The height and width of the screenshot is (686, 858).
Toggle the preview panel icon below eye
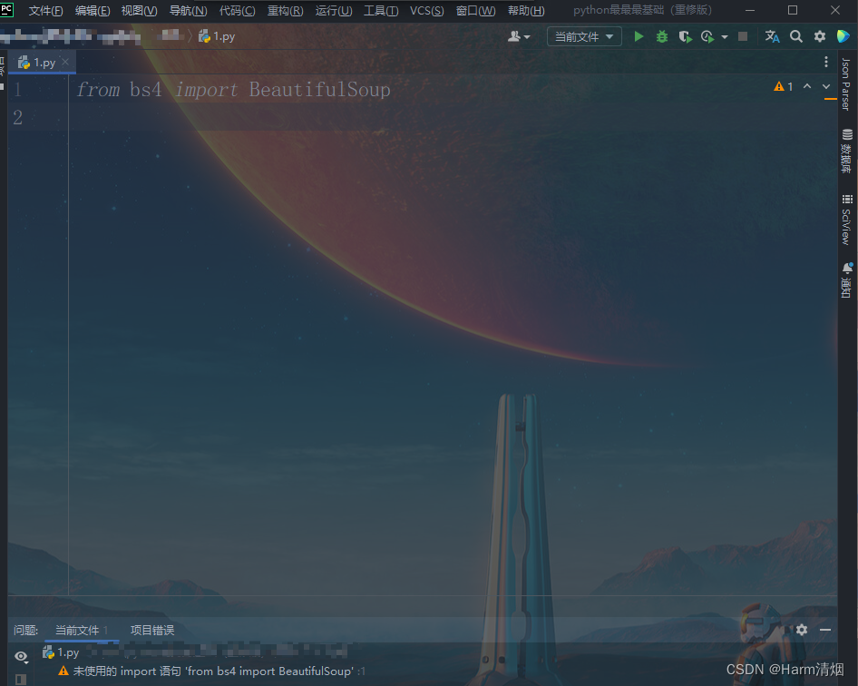(x=21, y=680)
